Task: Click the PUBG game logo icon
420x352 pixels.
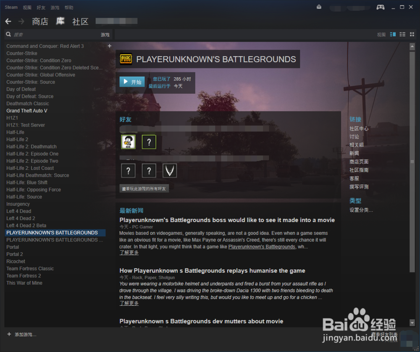Action: tap(126, 59)
